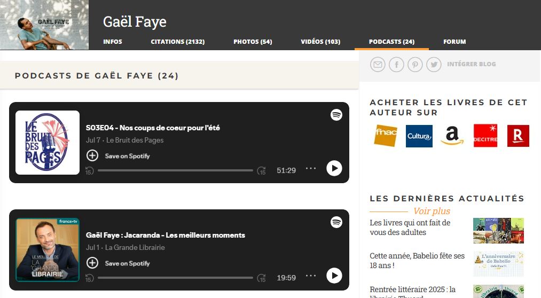Click Save on Spotify for S03E04
The width and height of the screenshot is (541, 298).
pyautogui.click(x=127, y=156)
